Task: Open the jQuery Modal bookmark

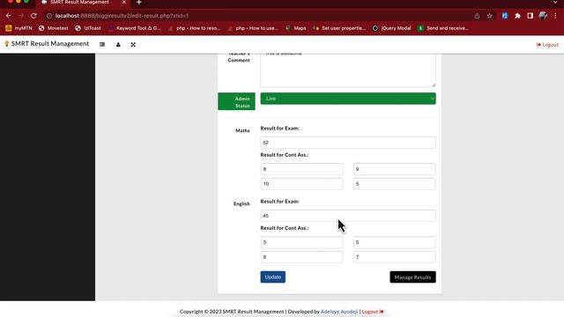Action: coord(391,28)
